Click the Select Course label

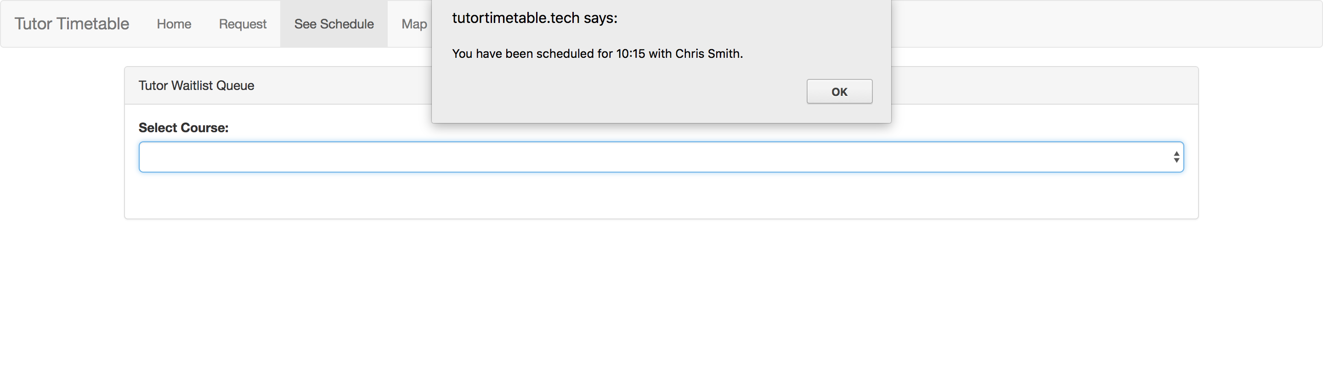pyautogui.click(x=183, y=128)
